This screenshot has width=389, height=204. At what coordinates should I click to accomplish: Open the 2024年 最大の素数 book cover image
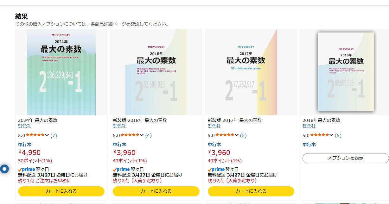click(x=61, y=72)
